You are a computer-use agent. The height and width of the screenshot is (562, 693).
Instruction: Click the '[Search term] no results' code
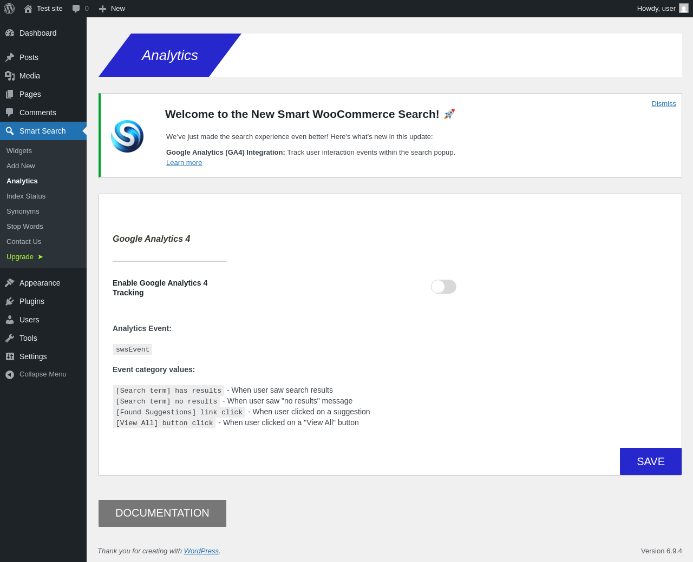(x=167, y=401)
